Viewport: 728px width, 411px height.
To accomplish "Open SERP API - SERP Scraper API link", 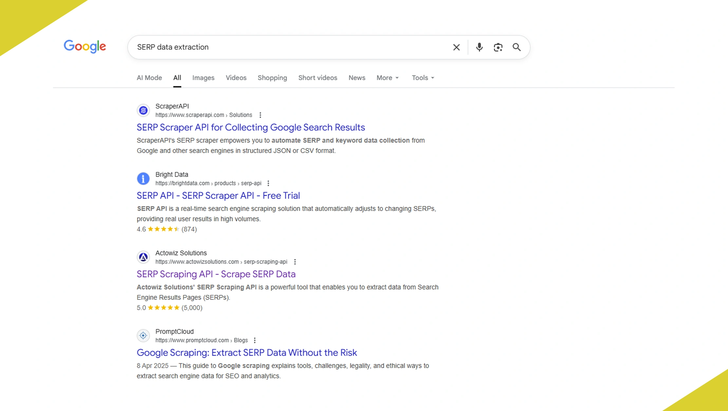I will pos(218,196).
